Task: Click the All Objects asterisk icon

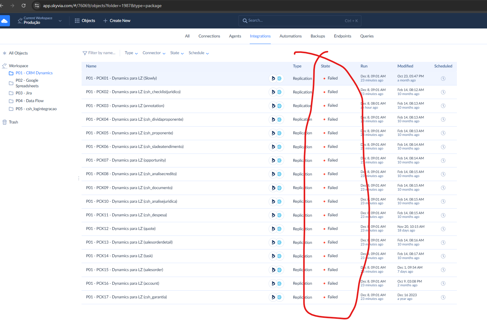Action: 4,53
